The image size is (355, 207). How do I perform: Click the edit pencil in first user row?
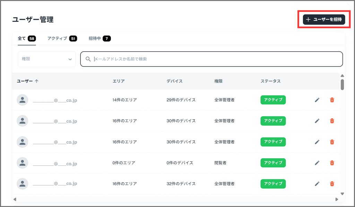[317, 100]
